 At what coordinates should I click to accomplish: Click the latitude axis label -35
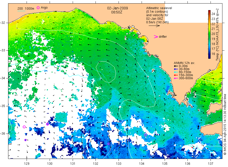pyautogui.click(x=3, y=106)
